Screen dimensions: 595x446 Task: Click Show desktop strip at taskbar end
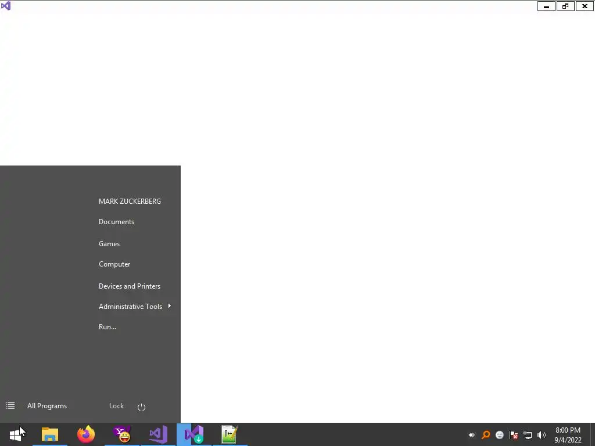click(x=593, y=434)
